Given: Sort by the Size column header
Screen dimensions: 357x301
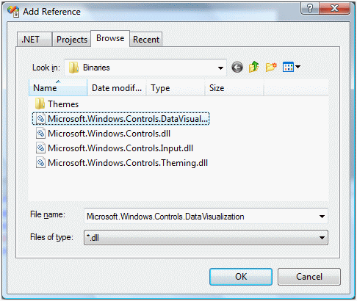Looking at the screenshot, I should click(234, 87).
